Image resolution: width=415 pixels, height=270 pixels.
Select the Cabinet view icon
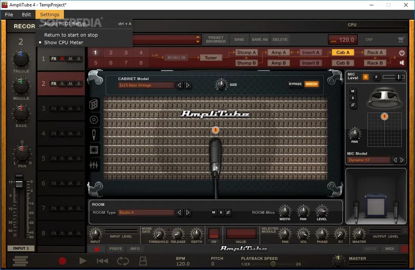click(94, 104)
